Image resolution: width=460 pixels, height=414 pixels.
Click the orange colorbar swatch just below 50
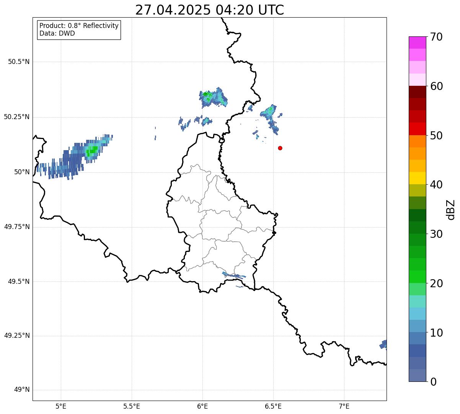pyautogui.click(x=417, y=141)
